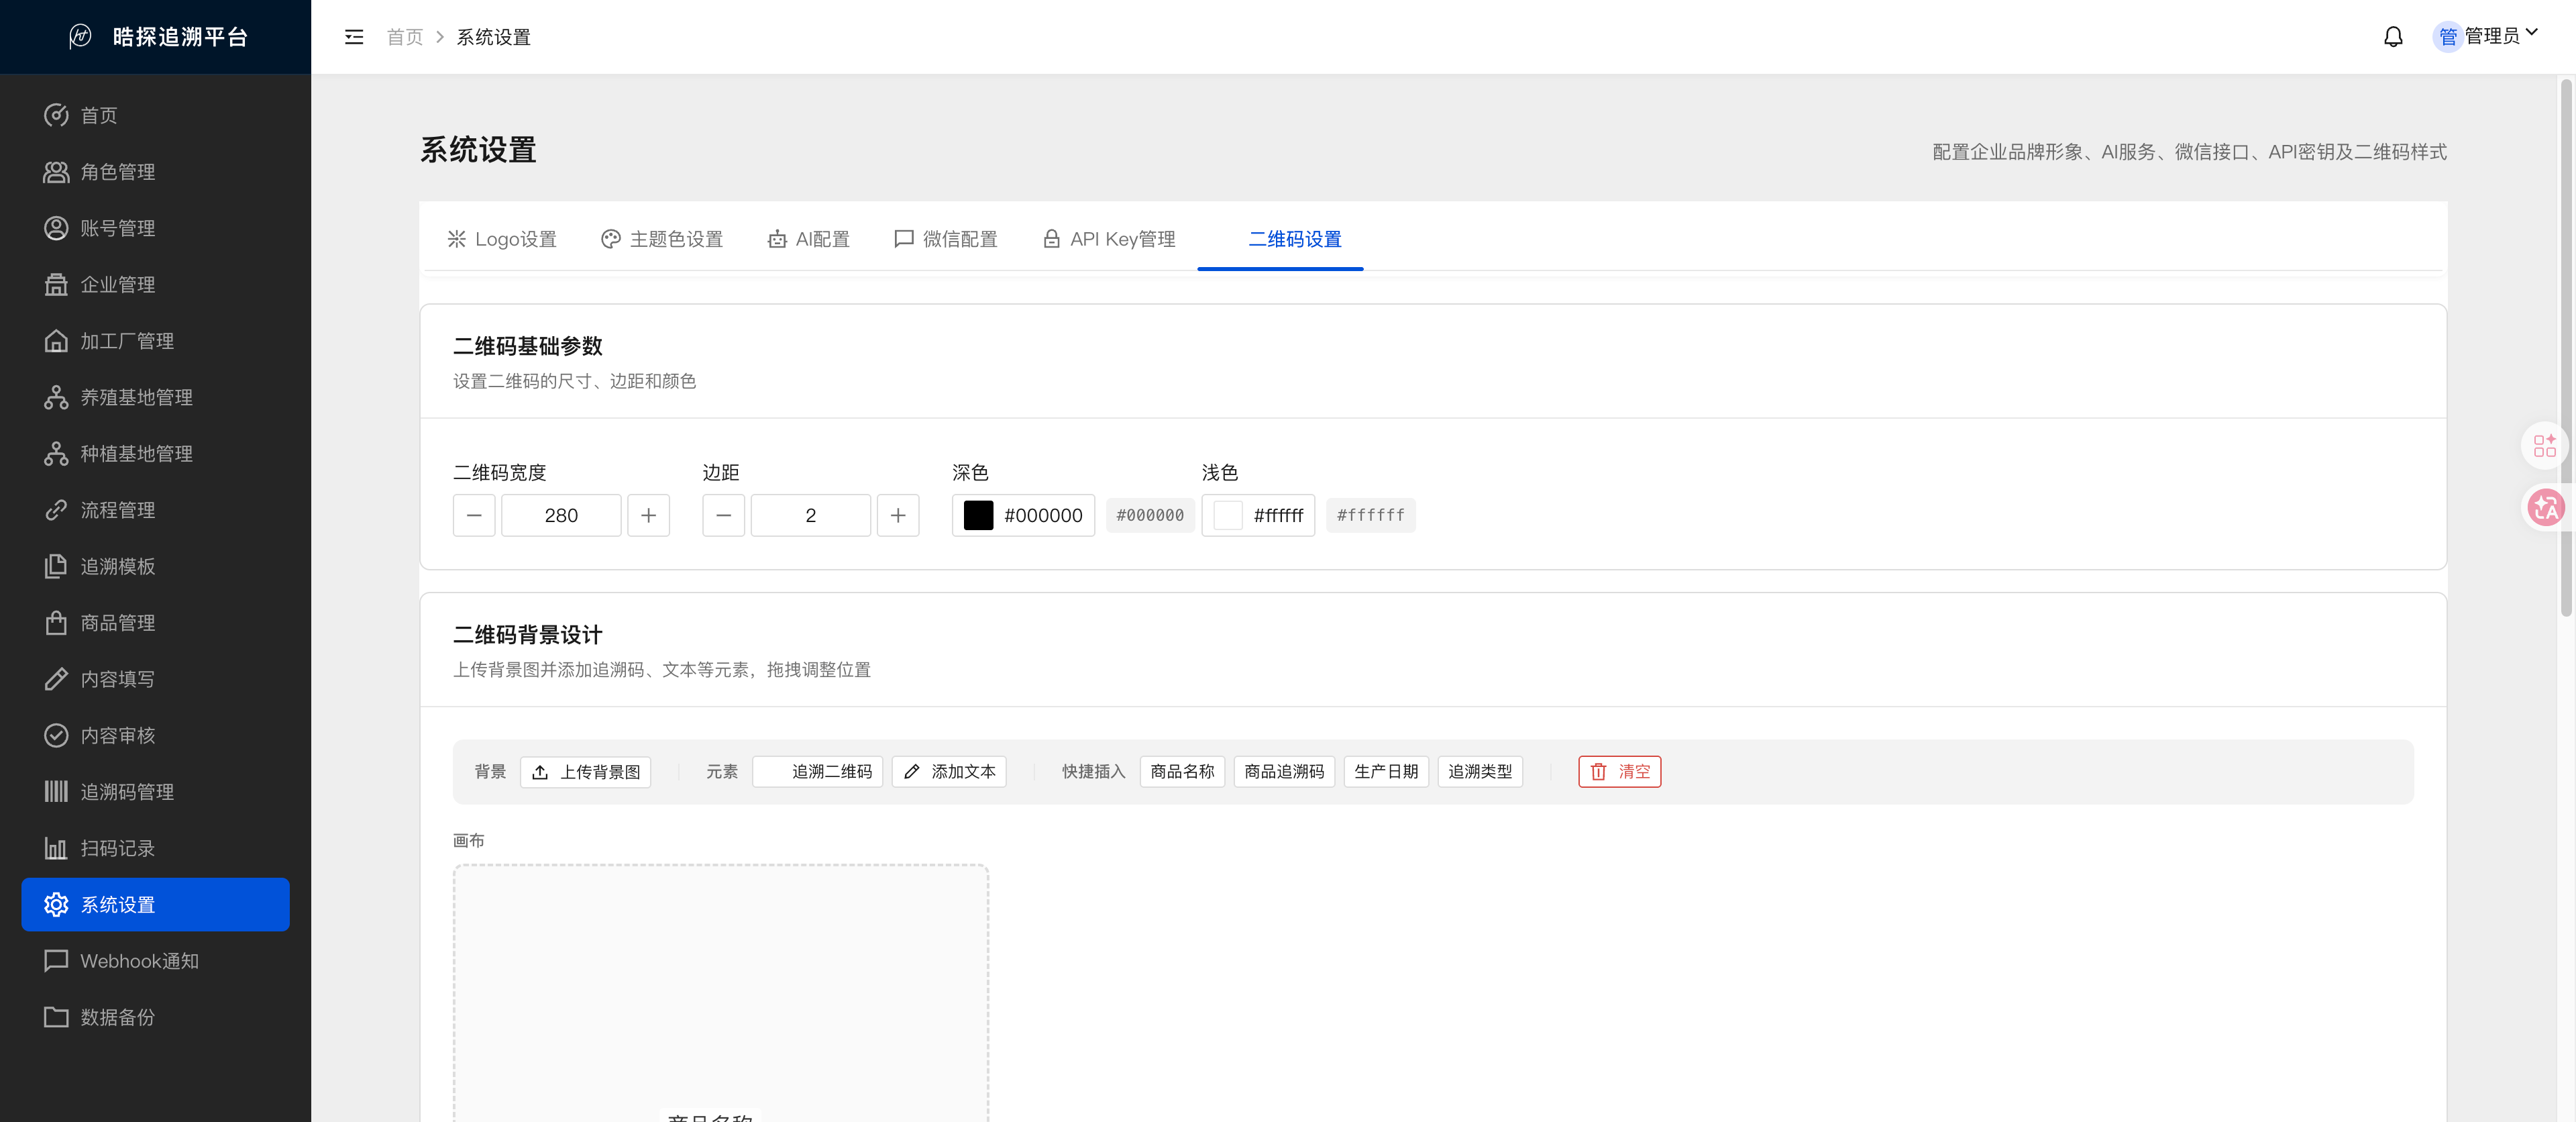The image size is (2576, 1122).
Task: Open 加工厂管理 in the sidebar
Action: tap(155, 341)
